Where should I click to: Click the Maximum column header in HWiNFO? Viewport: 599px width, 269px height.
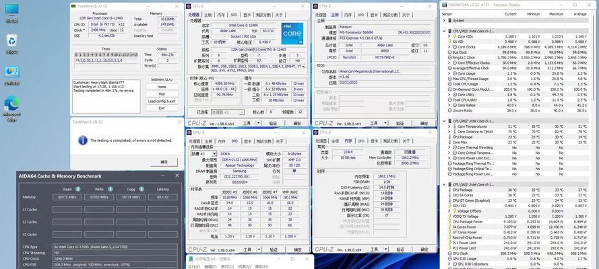(557, 13)
